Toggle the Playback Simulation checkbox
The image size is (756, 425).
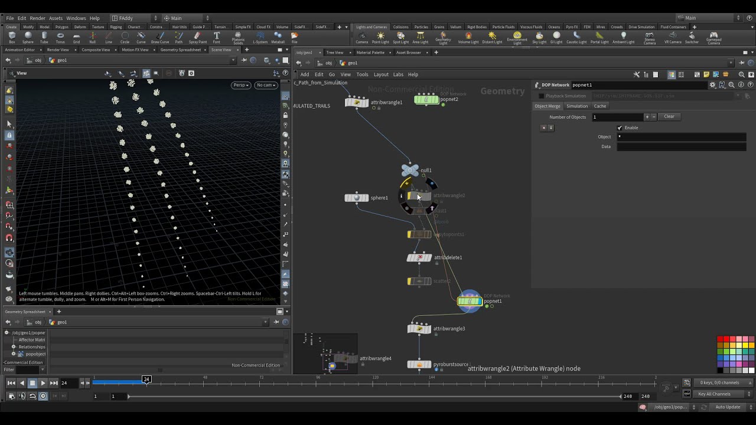coord(541,96)
